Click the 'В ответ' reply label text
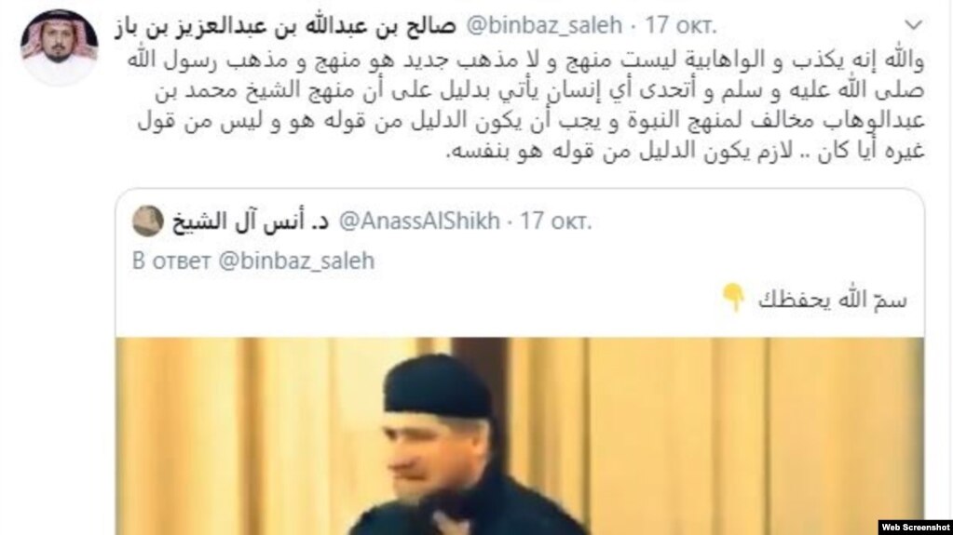This screenshot has width=953, height=535. click(x=171, y=261)
